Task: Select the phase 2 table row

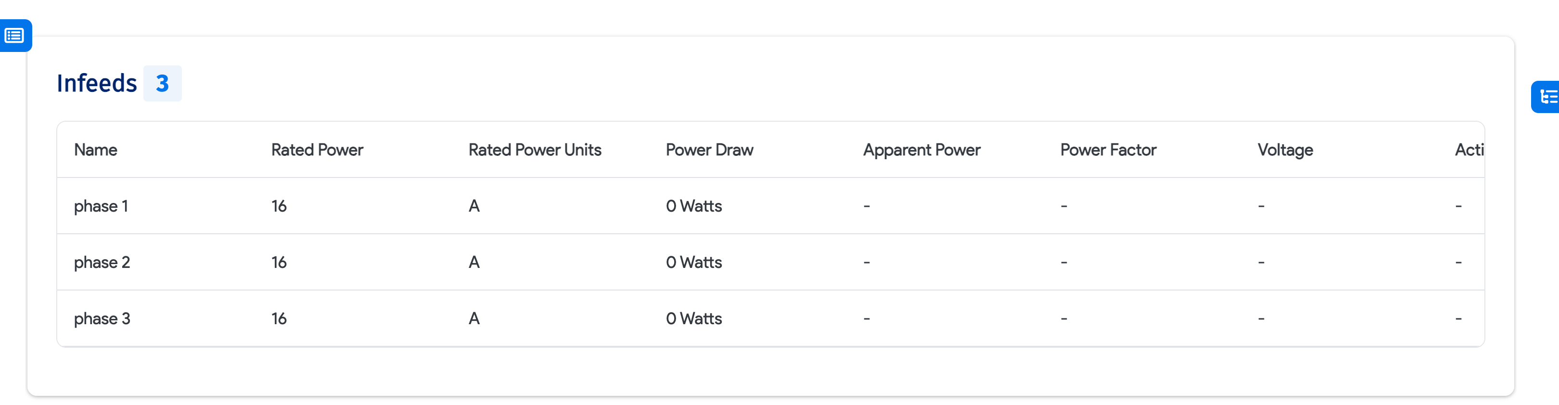Action: coord(484,262)
